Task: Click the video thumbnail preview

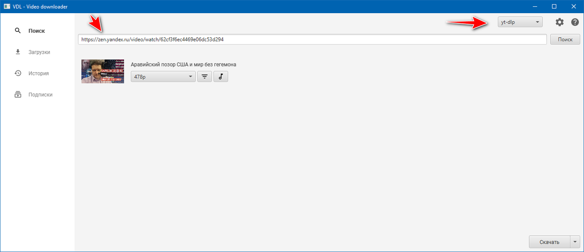Action: [103, 71]
